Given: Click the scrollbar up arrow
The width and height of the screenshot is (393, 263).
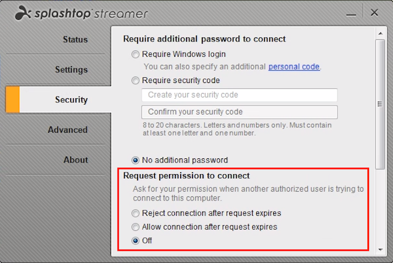Looking at the screenshot, I should point(381,33).
